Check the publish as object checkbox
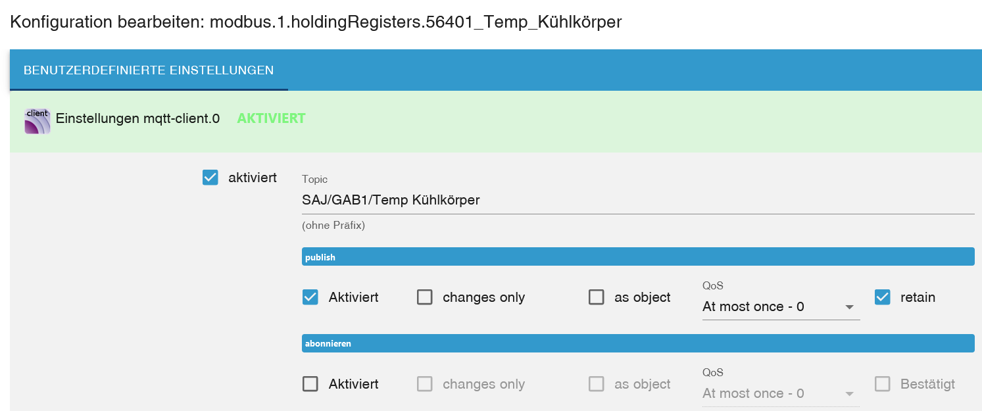 pos(597,297)
